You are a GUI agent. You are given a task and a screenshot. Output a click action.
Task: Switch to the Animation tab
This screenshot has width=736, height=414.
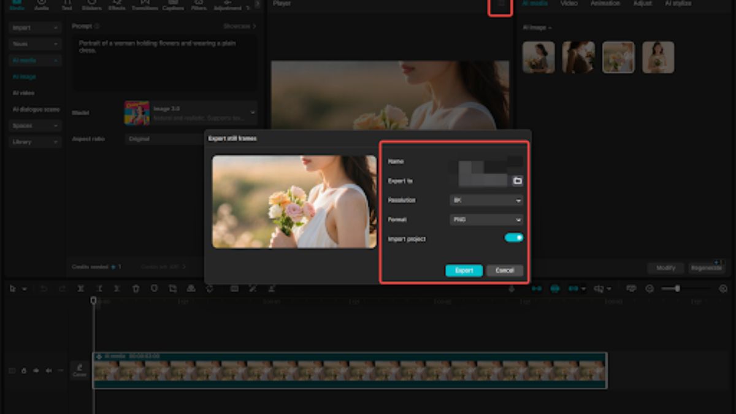605,4
